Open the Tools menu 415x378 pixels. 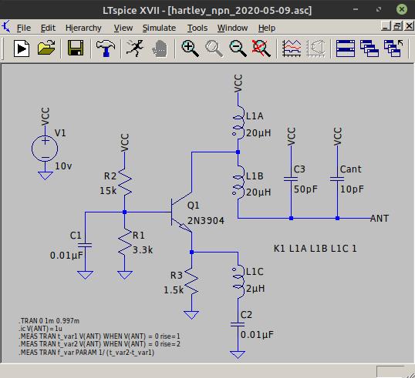(x=197, y=28)
